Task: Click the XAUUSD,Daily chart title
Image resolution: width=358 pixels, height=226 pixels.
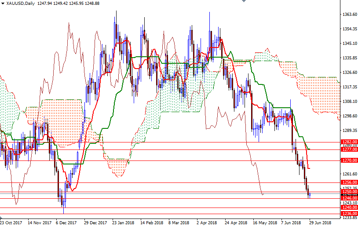Action: [x=21, y=3]
